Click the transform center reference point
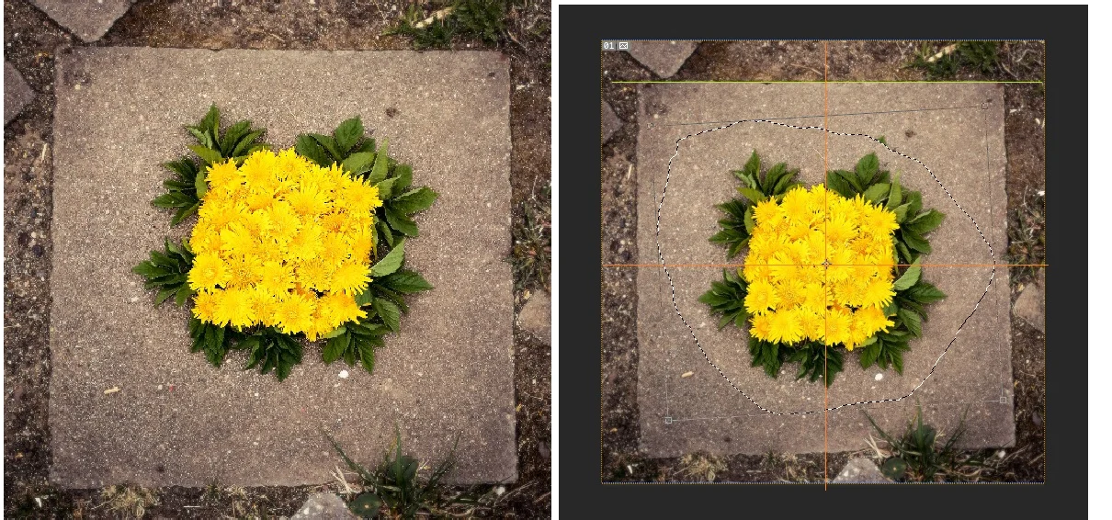 tap(826, 264)
